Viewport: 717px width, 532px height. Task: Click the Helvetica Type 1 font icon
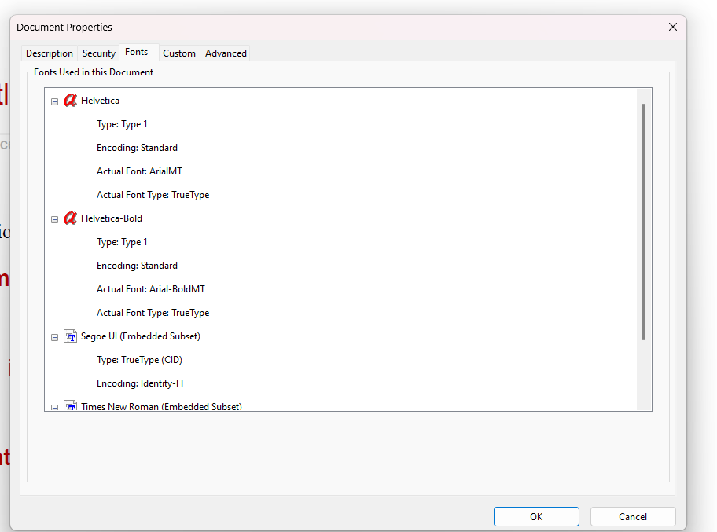[x=70, y=101]
